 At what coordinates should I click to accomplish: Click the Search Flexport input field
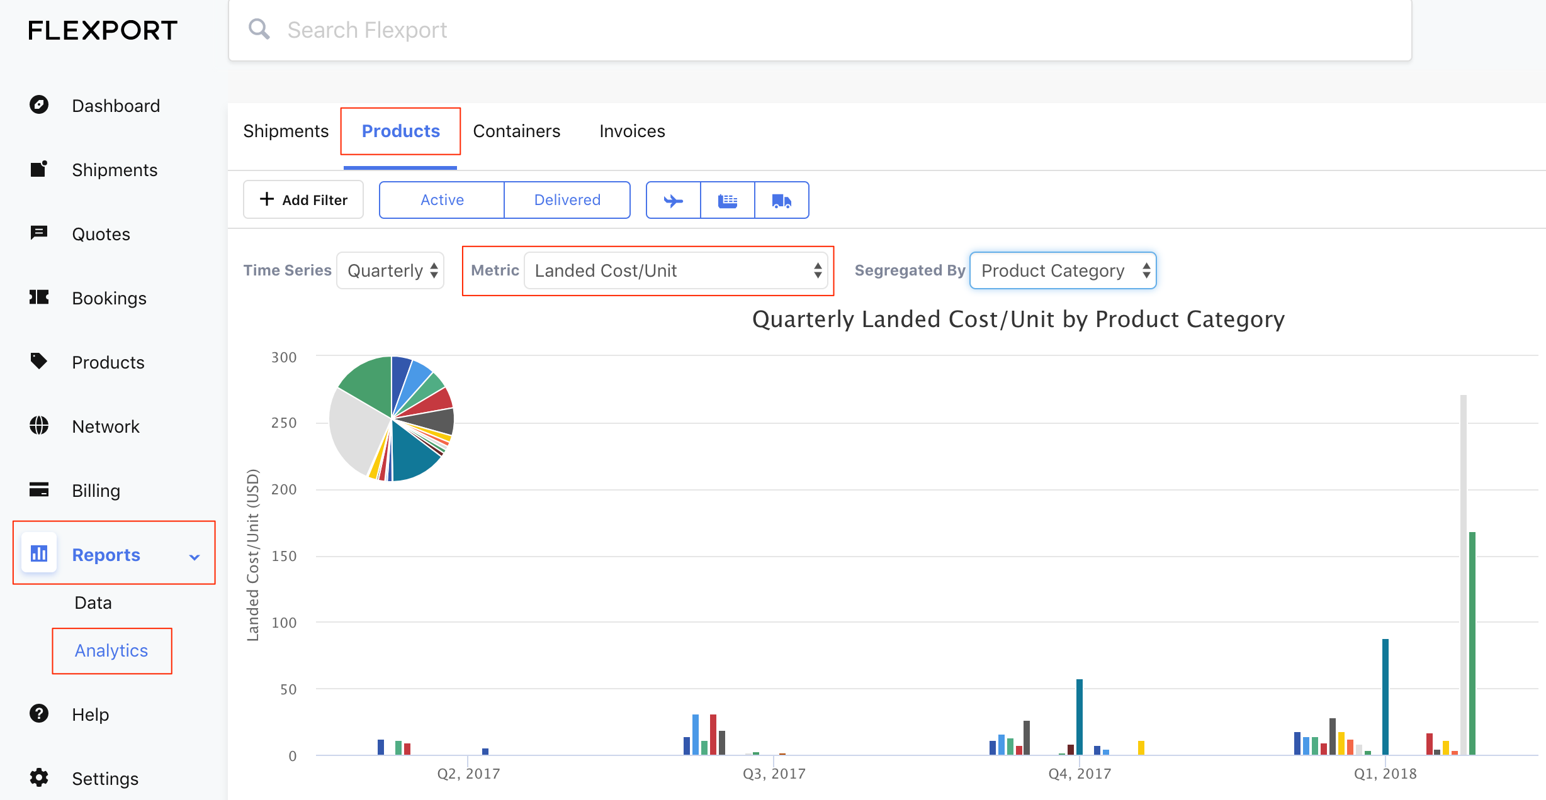tap(818, 30)
